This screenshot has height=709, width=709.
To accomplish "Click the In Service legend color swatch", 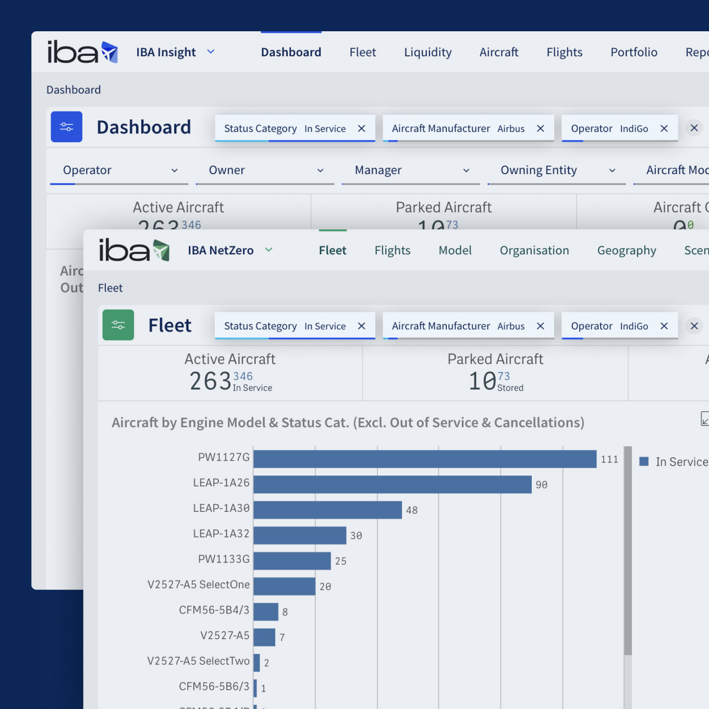I will pyautogui.click(x=644, y=461).
